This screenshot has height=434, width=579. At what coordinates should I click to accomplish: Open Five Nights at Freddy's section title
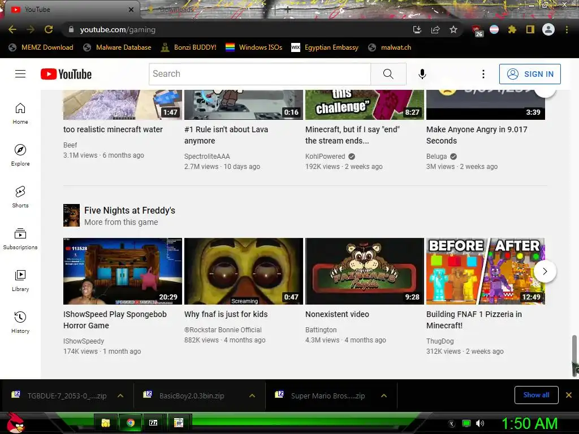tap(129, 210)
